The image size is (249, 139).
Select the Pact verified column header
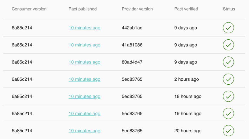pos(186,9)
